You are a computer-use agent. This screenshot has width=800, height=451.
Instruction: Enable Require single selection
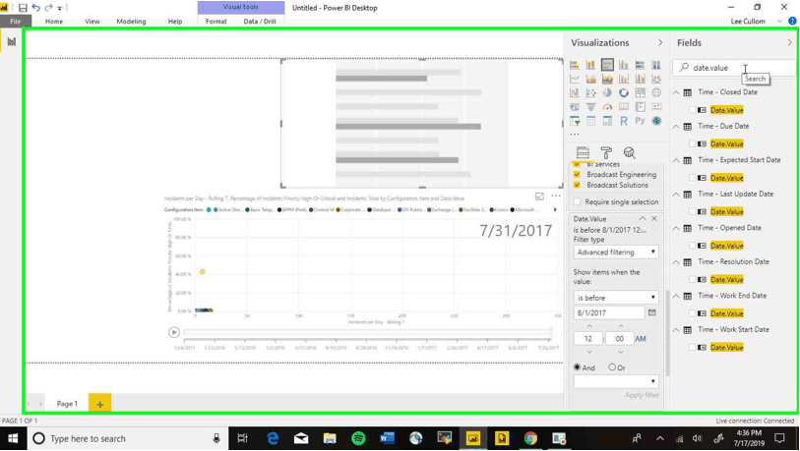pos(577,201)
